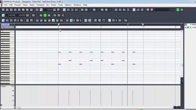The image size is (196, 110).
Task: Open the Process menu
Action: [x=18, y=5]
